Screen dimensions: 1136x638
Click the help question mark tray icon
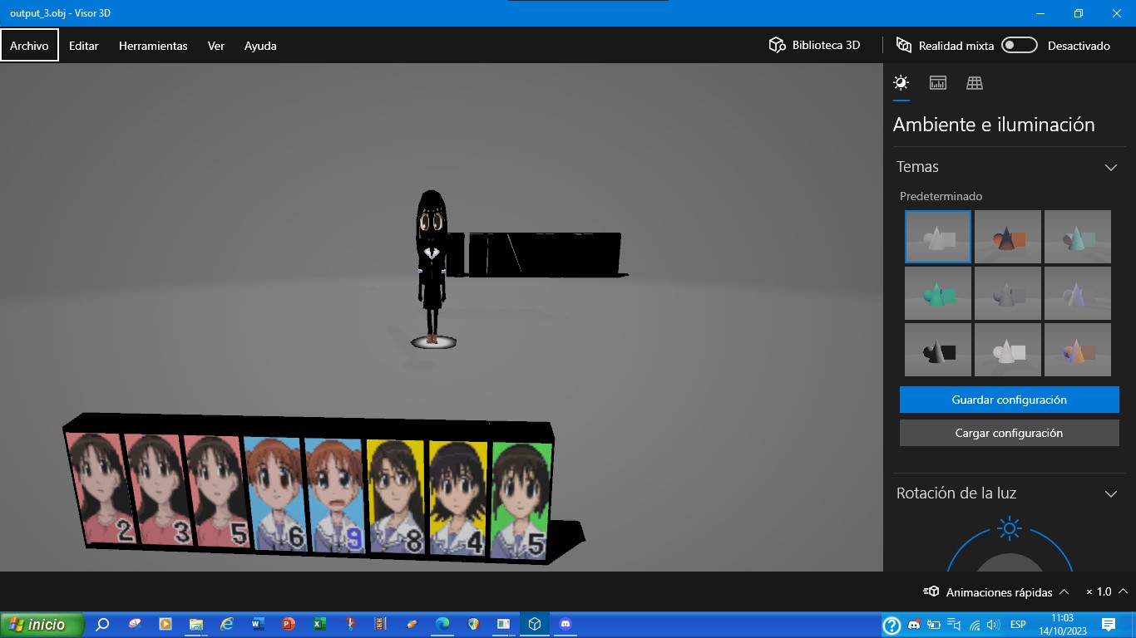point(892,625)
